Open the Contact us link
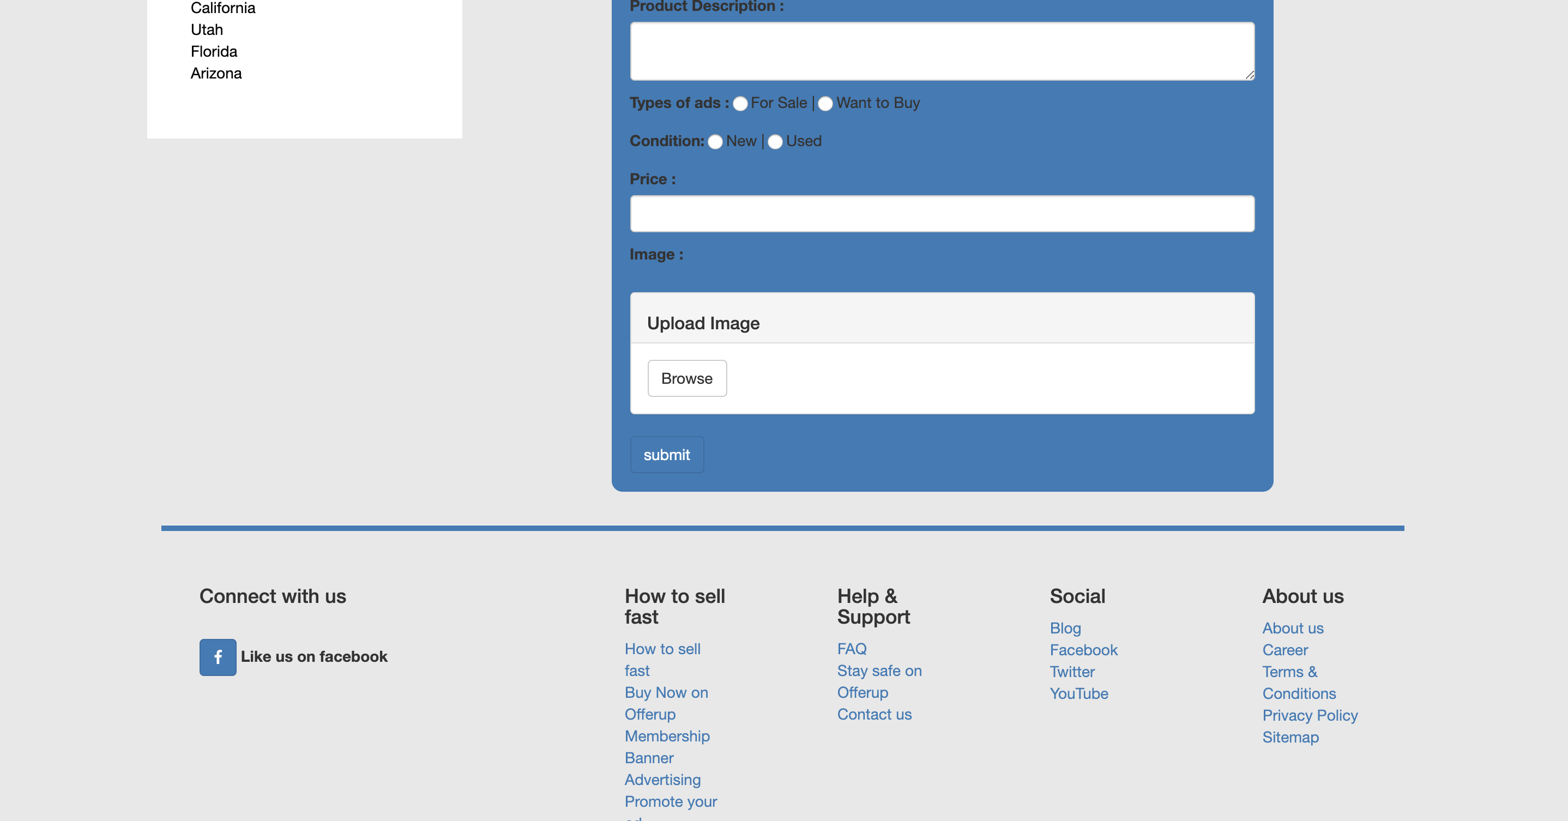The width and height of the screenshot is (1568, 821). coord(874,715)
